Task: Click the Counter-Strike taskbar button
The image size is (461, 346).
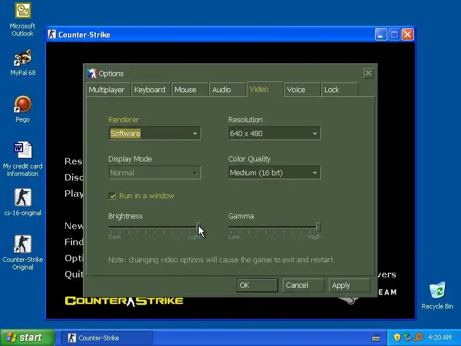Action: pyautogui.click(x=107, y=338)
